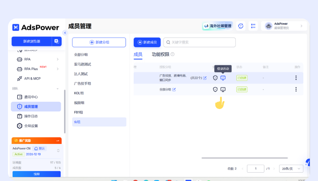
Task: Click shield icon in 广告投放 row
Action: click(215, 78)
